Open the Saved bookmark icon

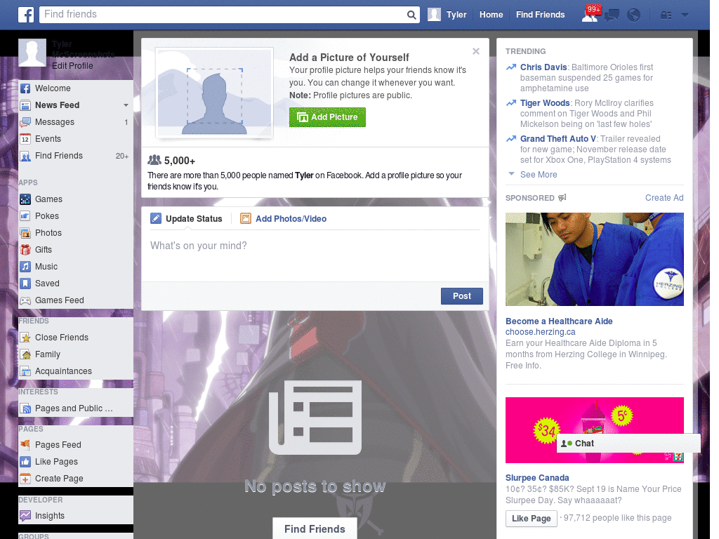[25, 284]
